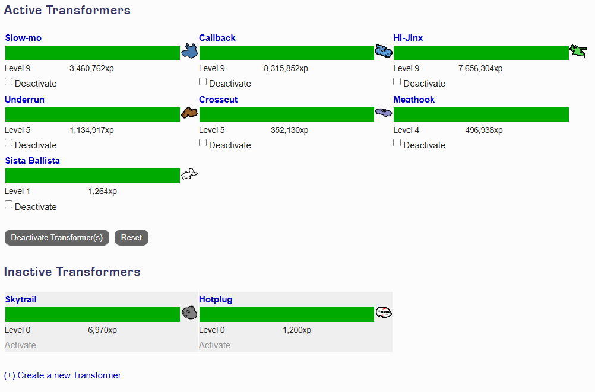Toggle the Deactivate checkbox for Crosscut
Image resolution: width=595 pixels, height=392 pixels.
(x=203, y=143)
